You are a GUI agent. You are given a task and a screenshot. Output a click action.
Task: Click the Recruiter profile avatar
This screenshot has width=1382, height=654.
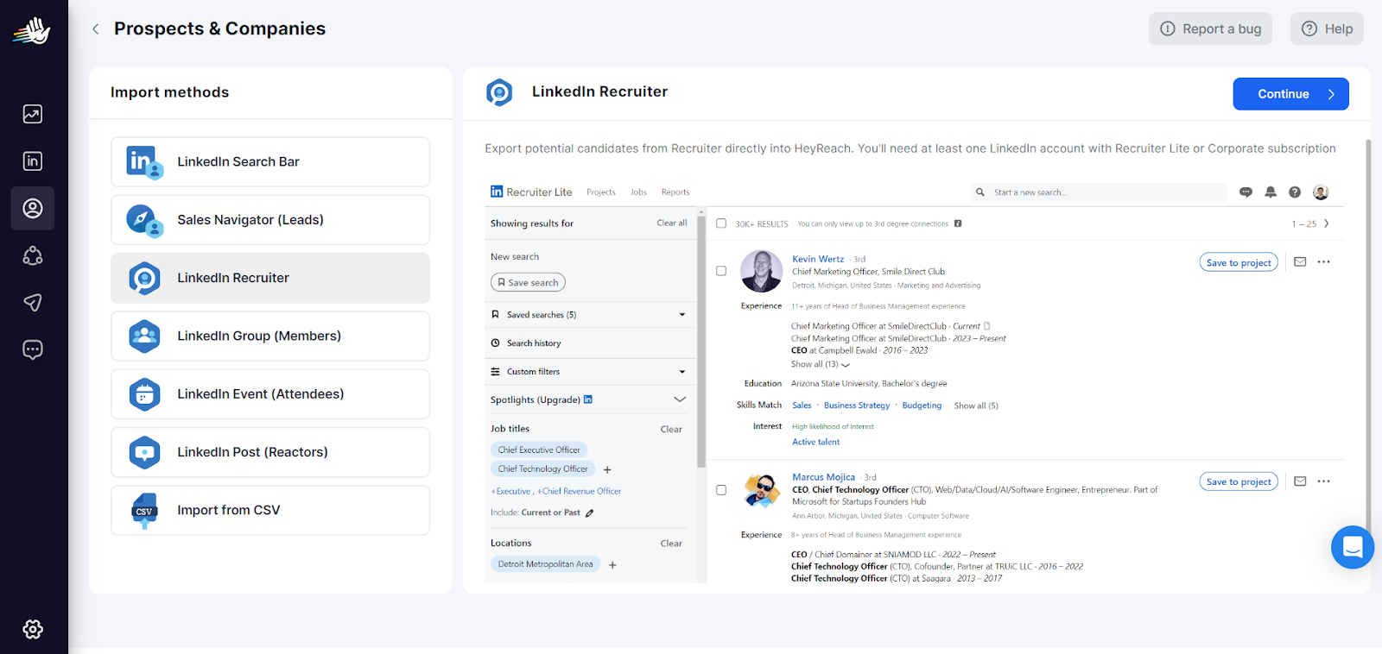(1321, 192)
